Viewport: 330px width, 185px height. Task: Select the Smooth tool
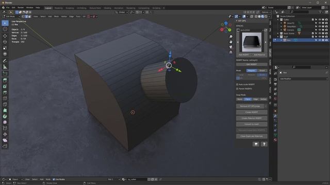pos(5,122)
